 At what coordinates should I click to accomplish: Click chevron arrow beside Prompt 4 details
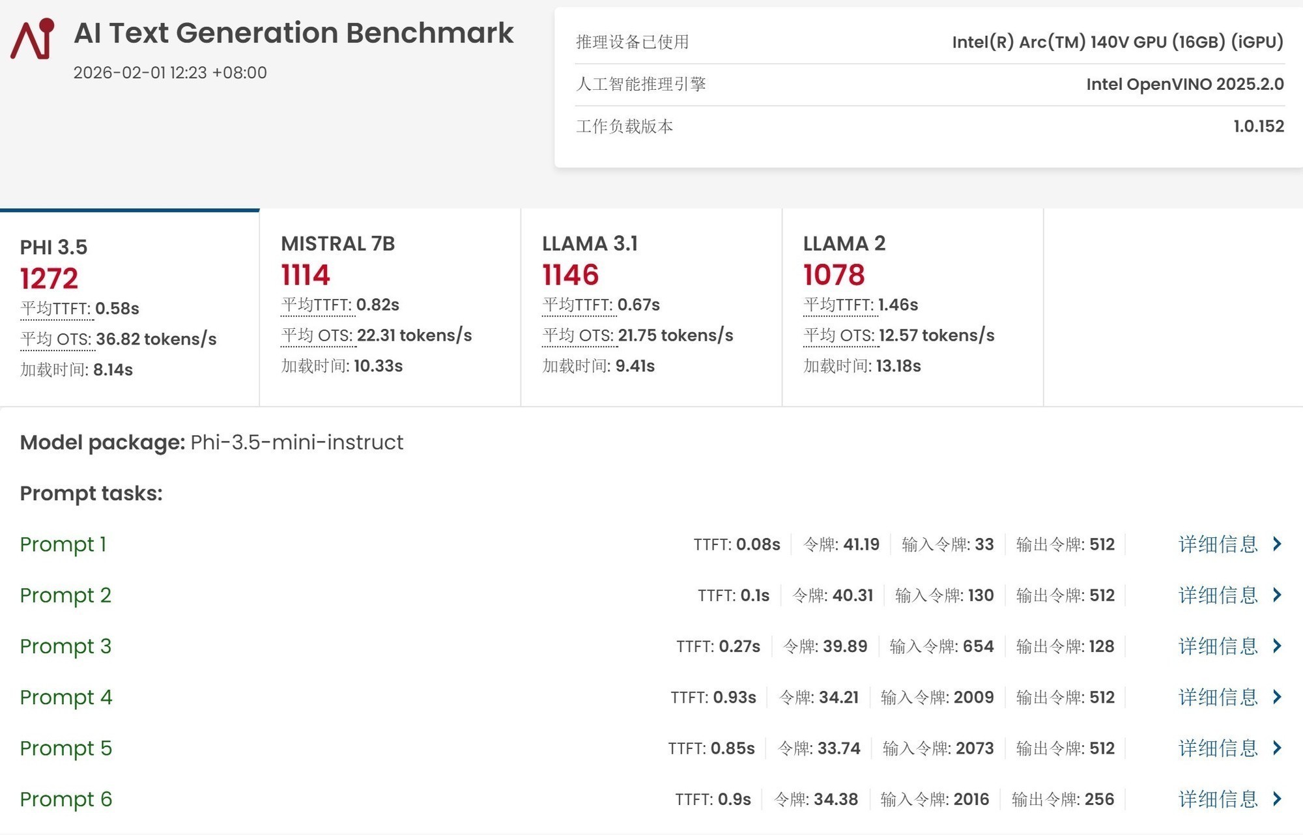coord(1277,697)
